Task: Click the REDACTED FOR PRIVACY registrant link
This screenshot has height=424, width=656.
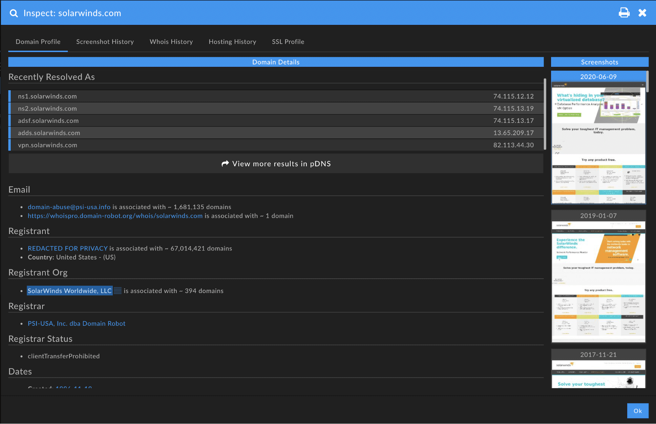Action: [68, 248]
